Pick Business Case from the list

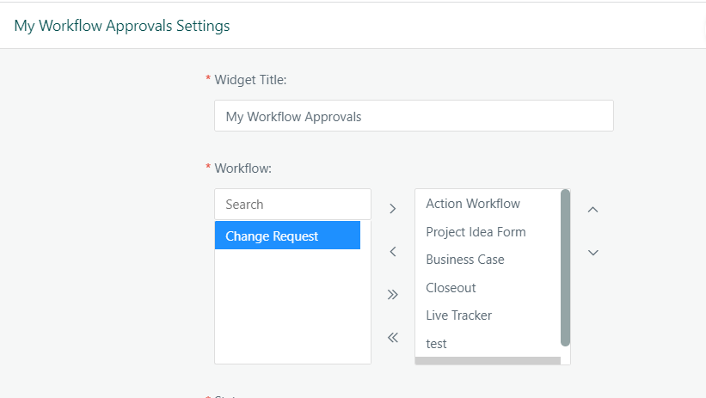coord(465,260)
